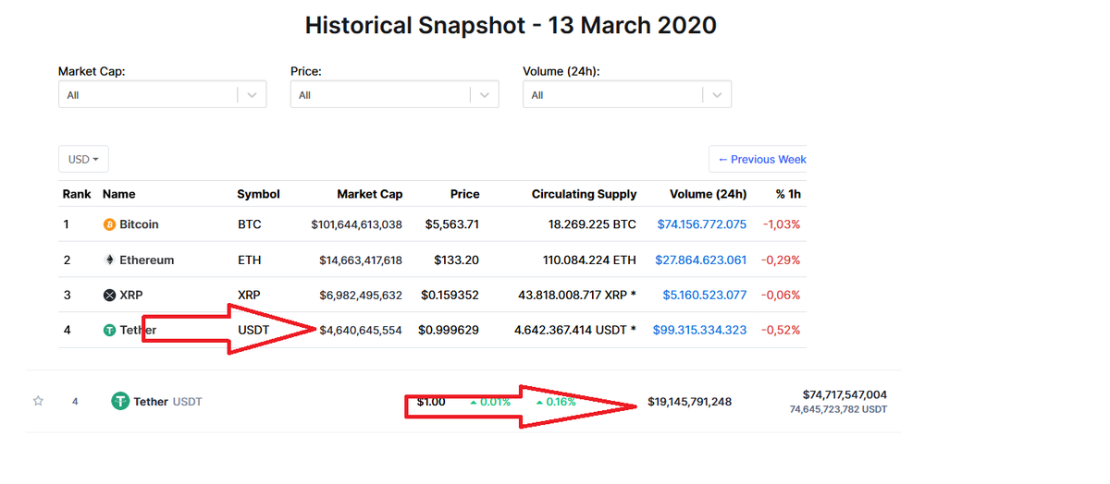Click Tether price $0.999629
This screenshot has height=484, width=1110.
coord(449,330)
